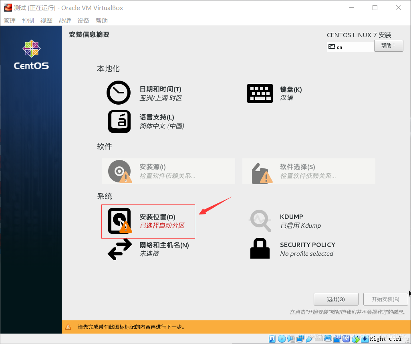Viewport: 411px width, 344px height.
Task: Click the 已启用 Kdump status text
Action: pyautogui.click(x=301, y=225)
